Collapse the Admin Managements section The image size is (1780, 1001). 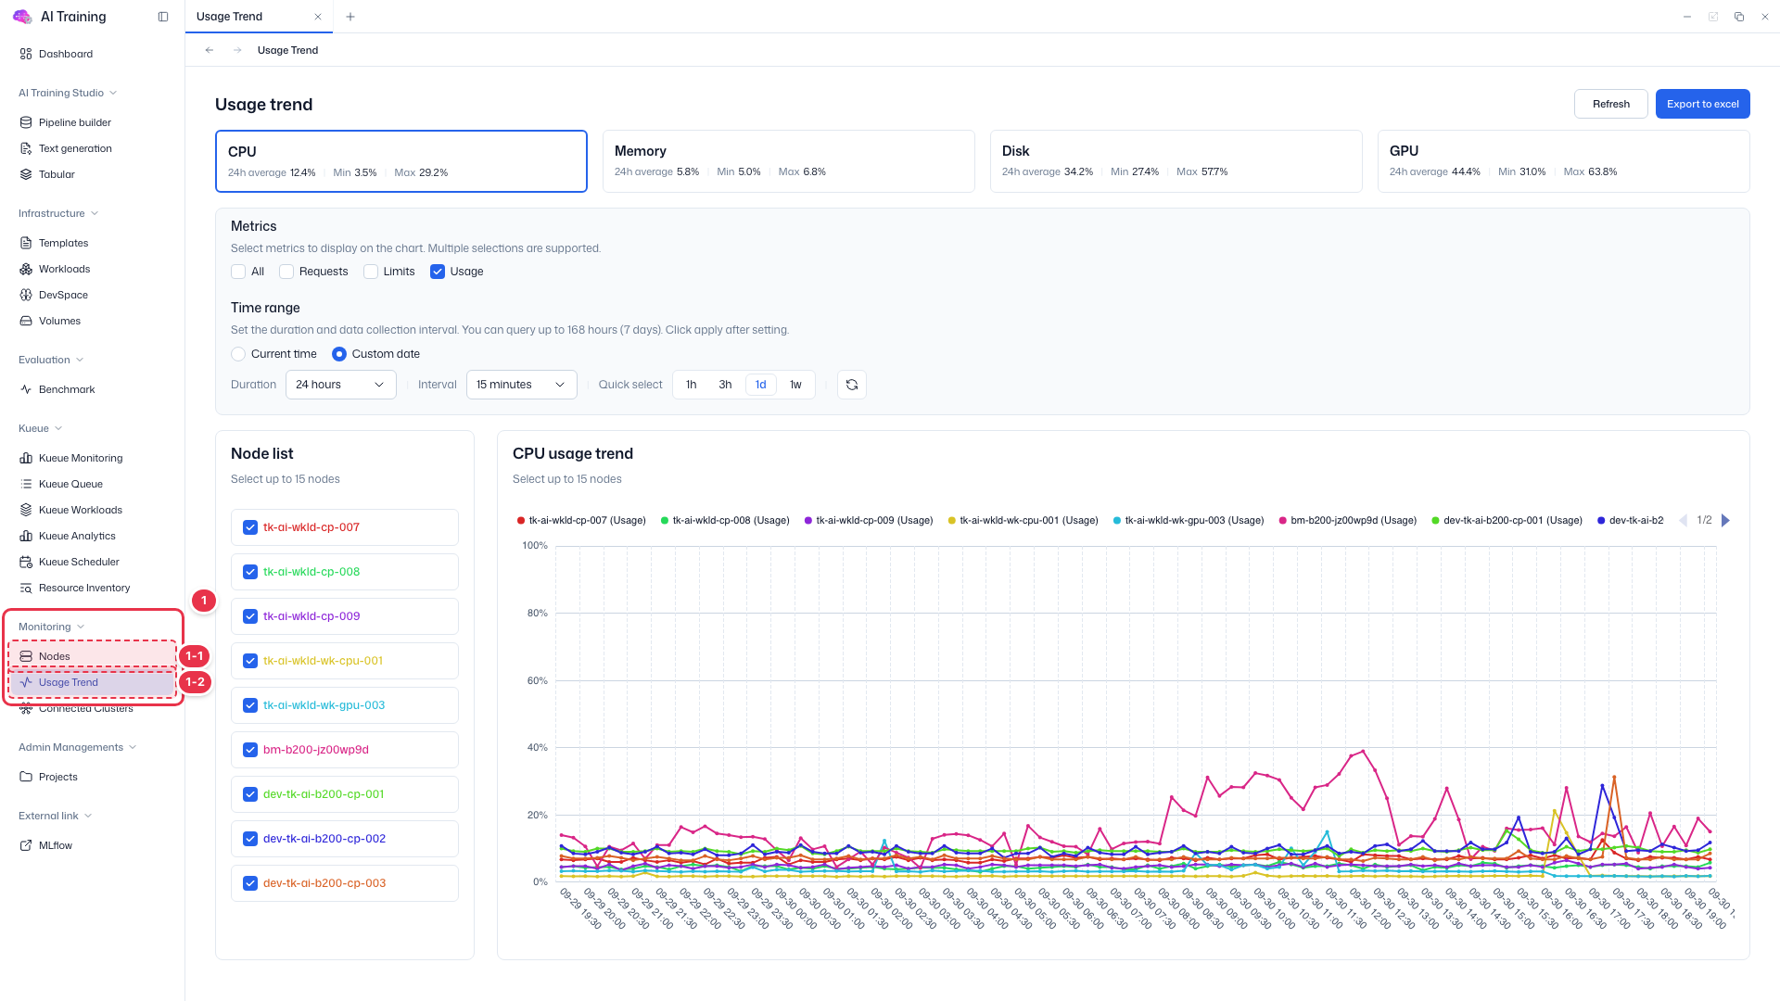tap(78, 747)
